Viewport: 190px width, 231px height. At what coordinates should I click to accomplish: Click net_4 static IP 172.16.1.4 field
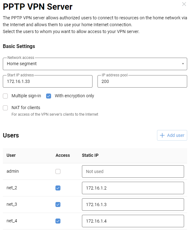pyautogui.click(x=133, y=221)
